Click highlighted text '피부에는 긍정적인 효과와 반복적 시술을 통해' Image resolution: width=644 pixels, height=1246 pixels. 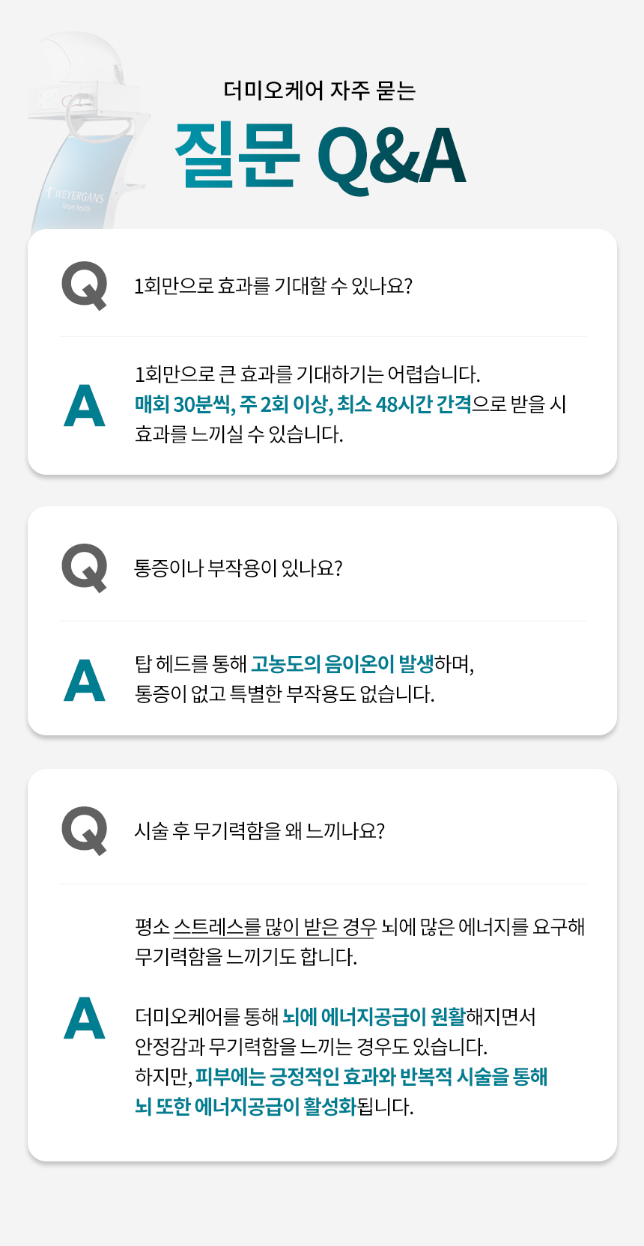pyautogui.click(x=372, y=1077)
